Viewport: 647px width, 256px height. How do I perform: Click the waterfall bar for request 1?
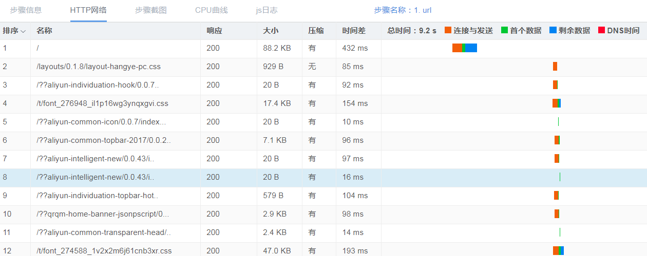tap(464, 48)
